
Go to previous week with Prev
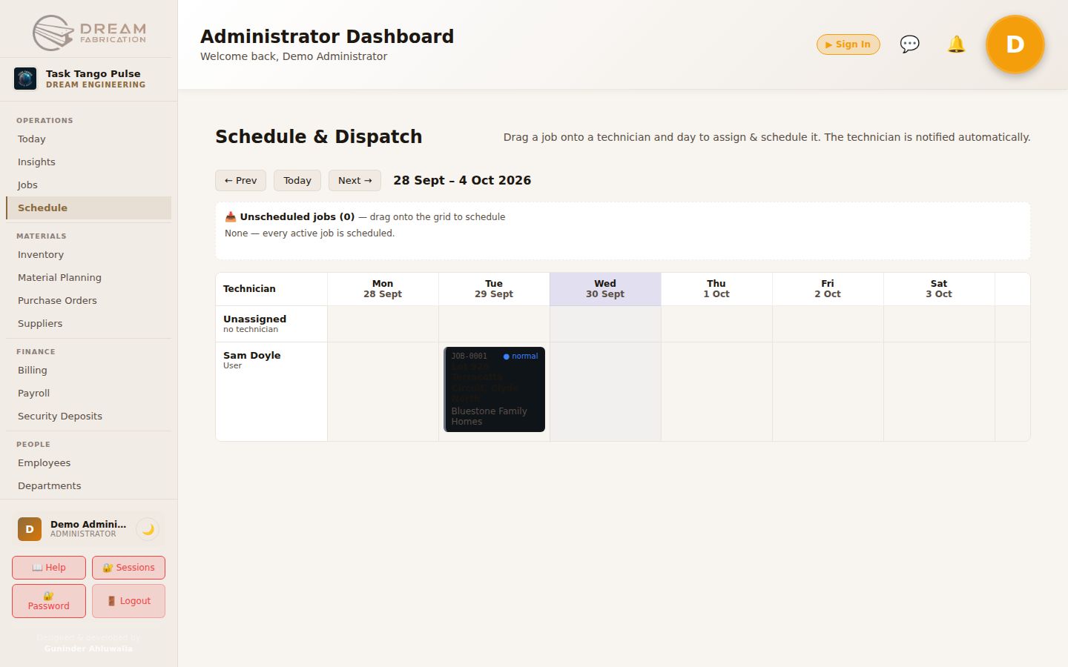240,180
